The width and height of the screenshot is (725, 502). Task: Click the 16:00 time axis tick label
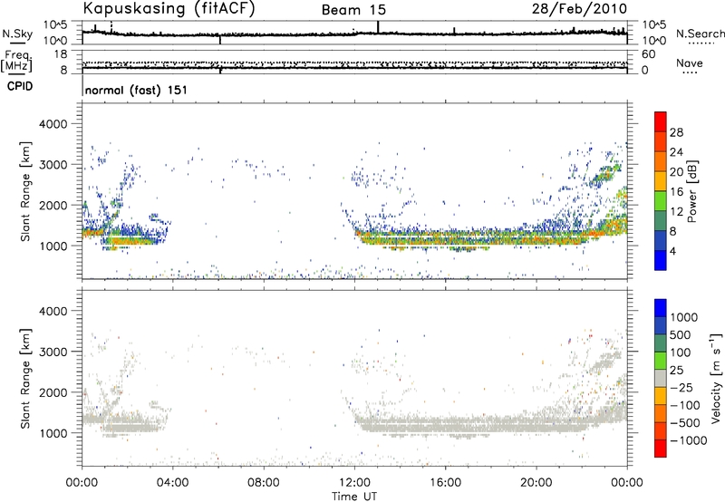tap(445, 483)
